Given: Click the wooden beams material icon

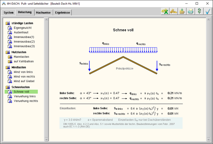Looking at the screenshot, I should (173, 12).
